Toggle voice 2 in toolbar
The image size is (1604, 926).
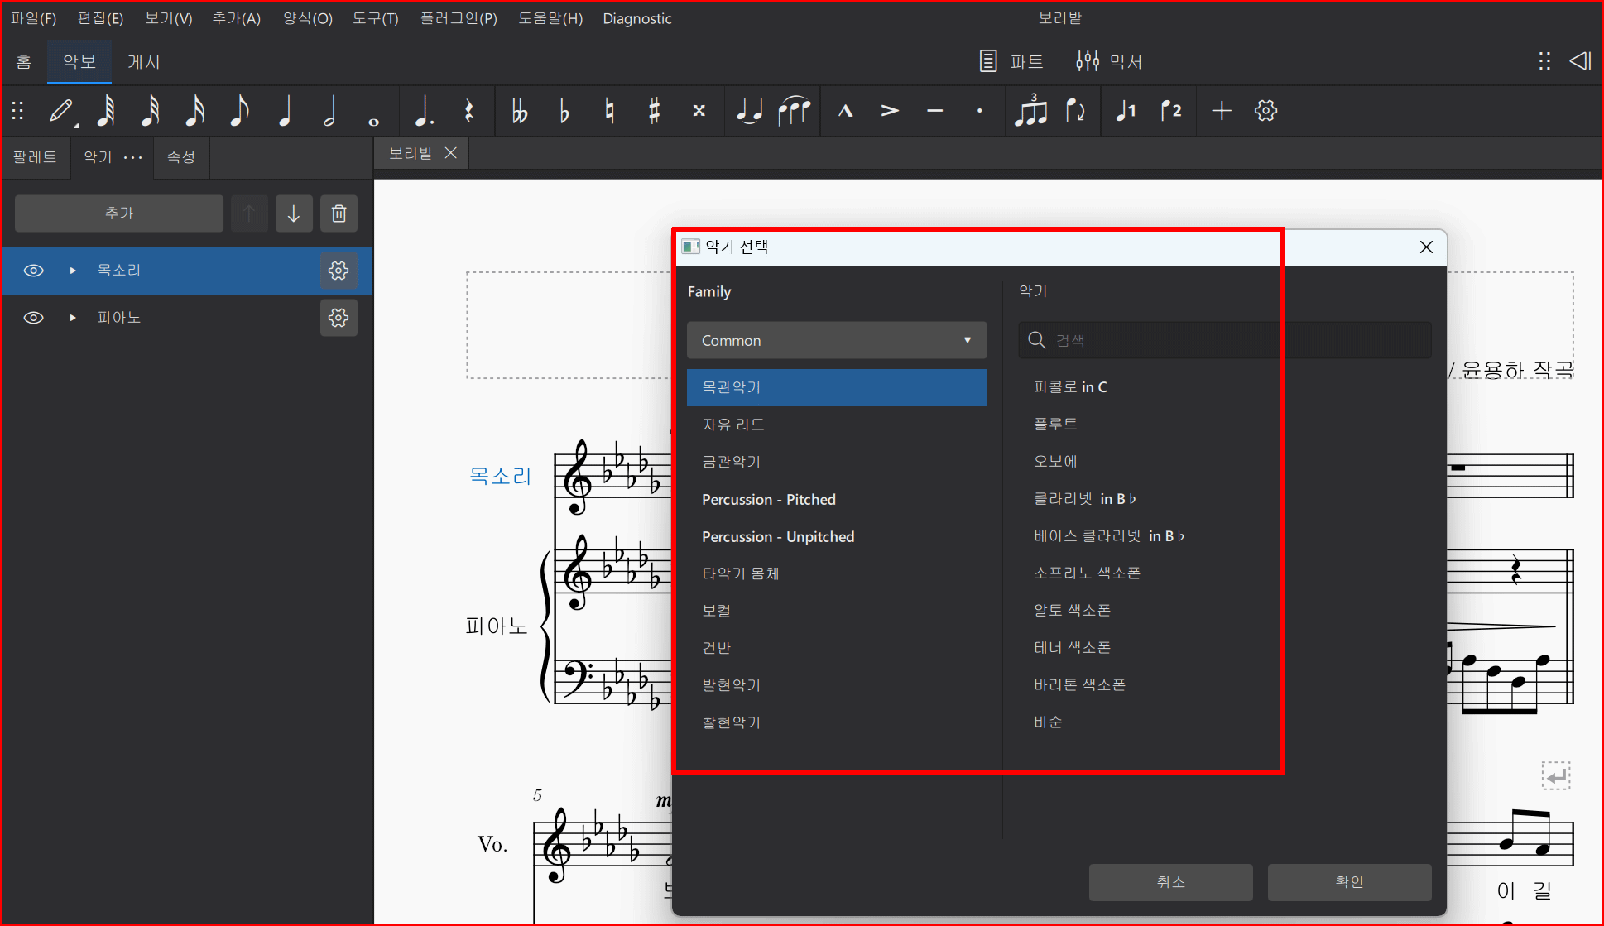click(1170, 111)
